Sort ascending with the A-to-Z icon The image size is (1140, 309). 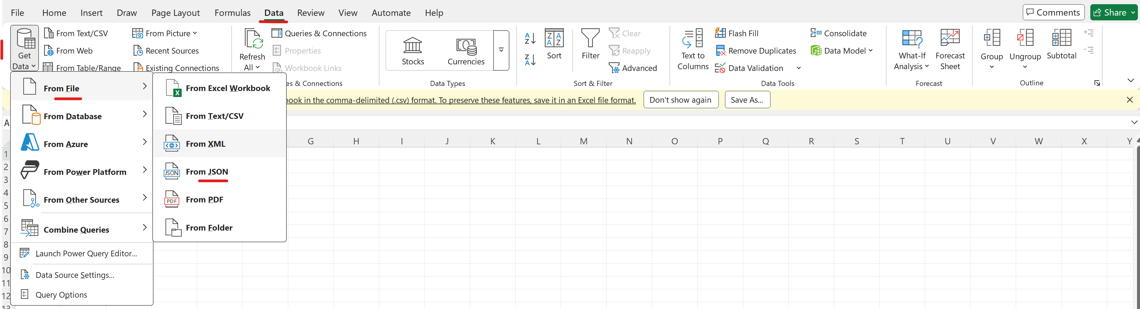pyautogui.click(x=530, y=38)
